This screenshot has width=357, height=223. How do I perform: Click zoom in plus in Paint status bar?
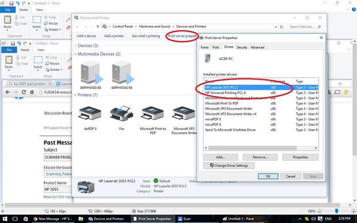353,211
